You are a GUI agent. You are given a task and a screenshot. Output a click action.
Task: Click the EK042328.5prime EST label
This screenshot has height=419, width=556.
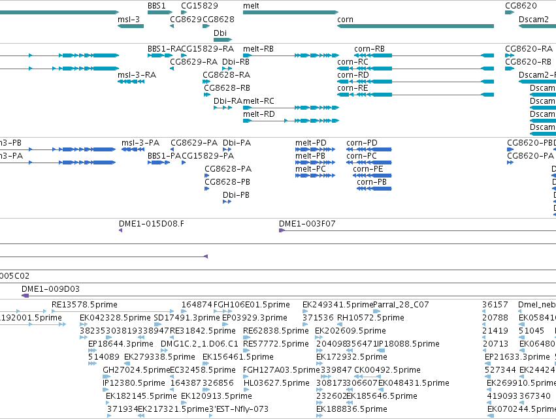click(x=115, y=318)
